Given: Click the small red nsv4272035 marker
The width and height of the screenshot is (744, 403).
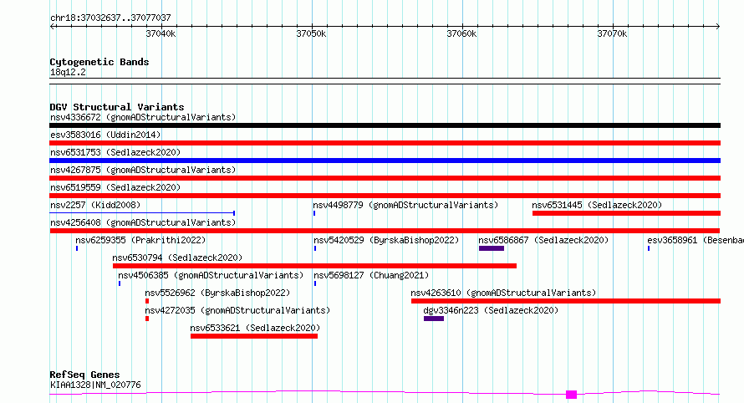Looking at the screenshot, I should 147,319.
